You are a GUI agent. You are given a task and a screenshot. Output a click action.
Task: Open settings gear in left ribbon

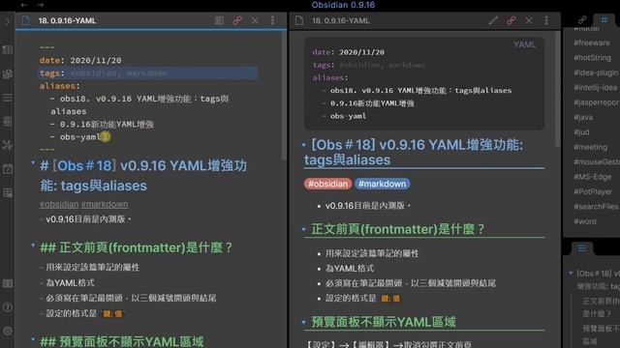8,331
